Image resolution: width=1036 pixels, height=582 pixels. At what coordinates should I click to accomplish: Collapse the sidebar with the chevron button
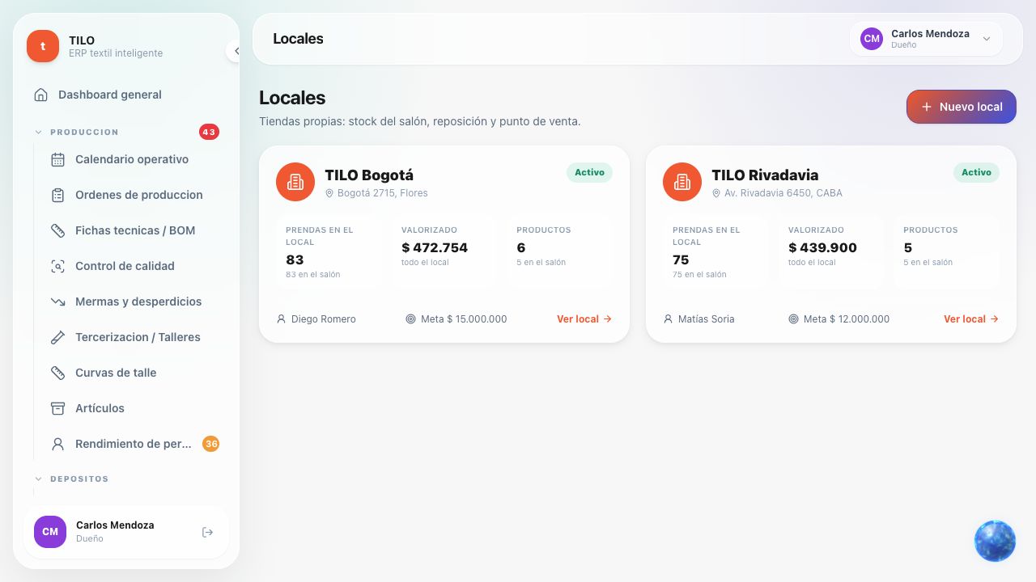[x=236, y=51]
